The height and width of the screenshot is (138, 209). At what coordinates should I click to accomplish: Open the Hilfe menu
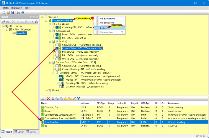(27, 8)
